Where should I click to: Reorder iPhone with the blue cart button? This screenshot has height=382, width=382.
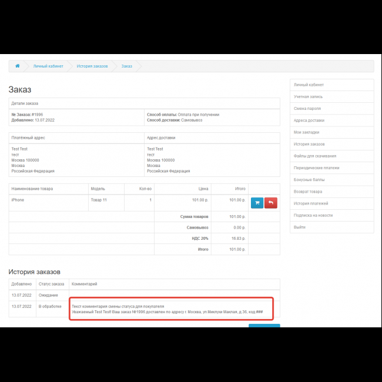pos(257,203)
